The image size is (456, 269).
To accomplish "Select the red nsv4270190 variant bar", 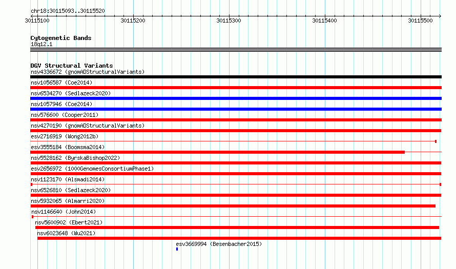I will click(236, 131).
